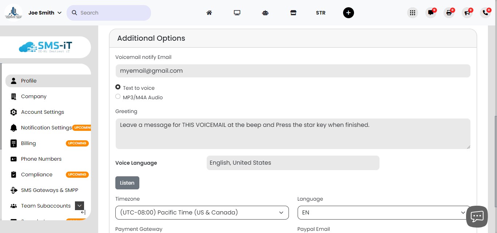The width and height of the screenshot is (497, 233).
Task: Open the live chat widget button
Action: [x=477, y=217]
